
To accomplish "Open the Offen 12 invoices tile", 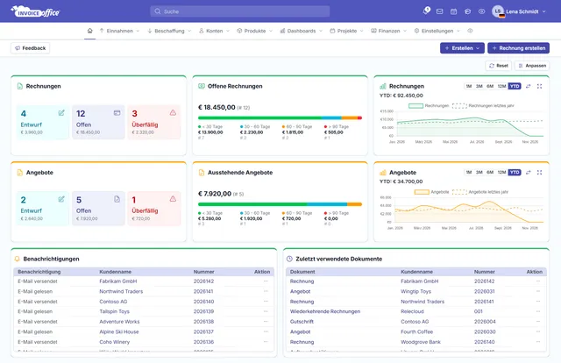I will 98,122.
